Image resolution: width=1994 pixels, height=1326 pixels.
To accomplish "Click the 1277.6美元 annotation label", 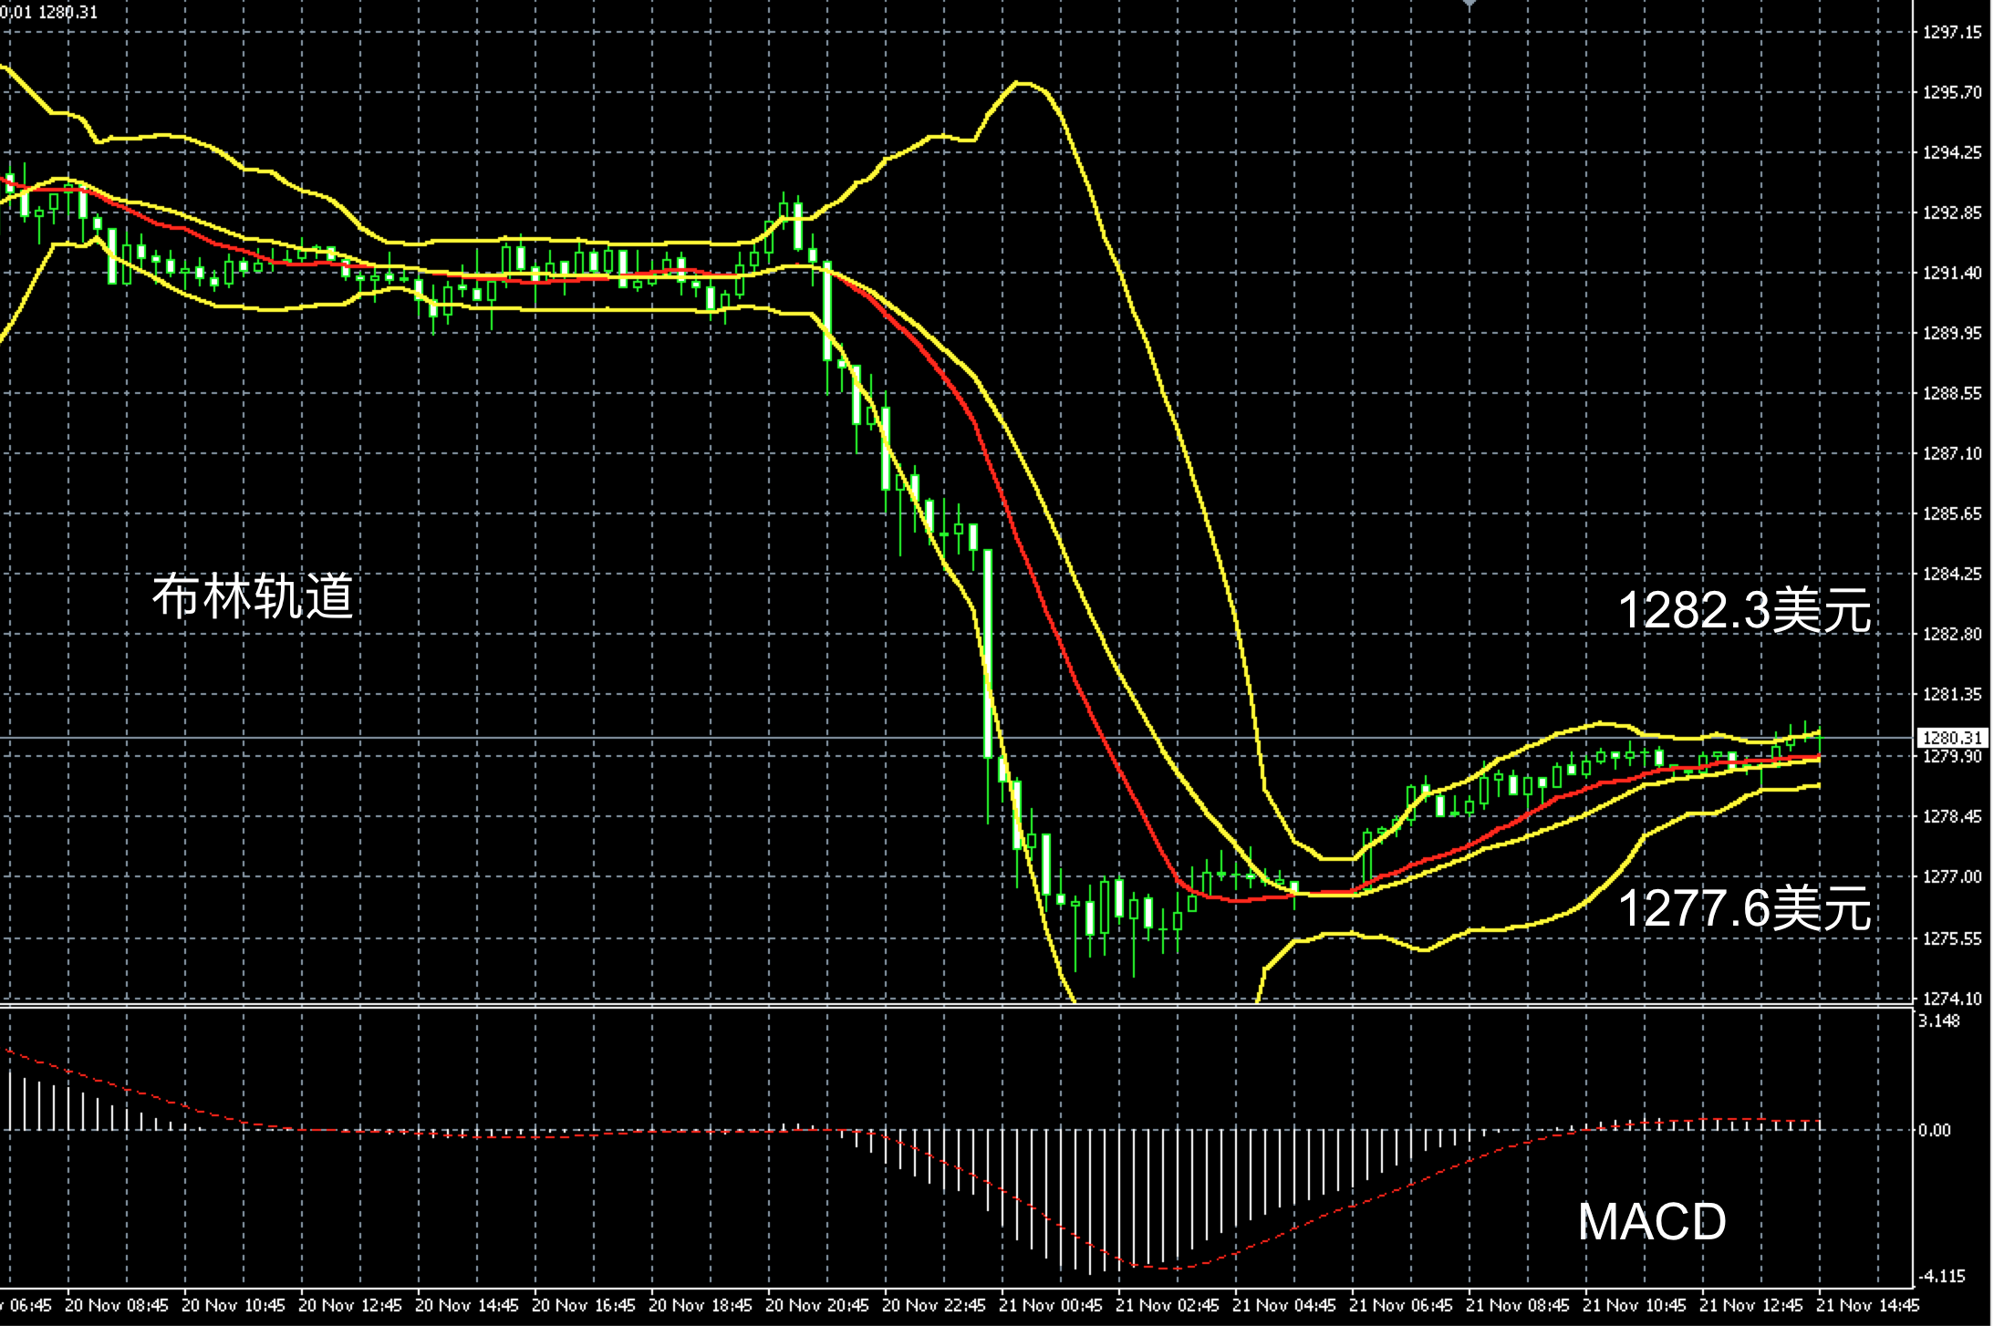I will 1744,908.
